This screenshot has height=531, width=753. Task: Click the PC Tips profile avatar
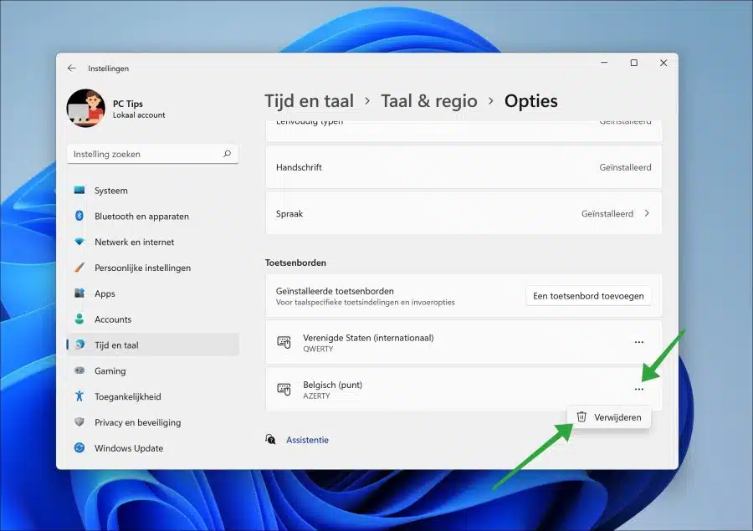86,108
